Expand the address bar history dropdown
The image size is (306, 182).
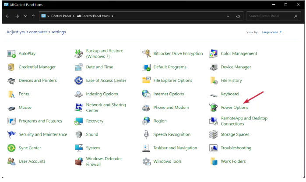click(x=228, y=16)
